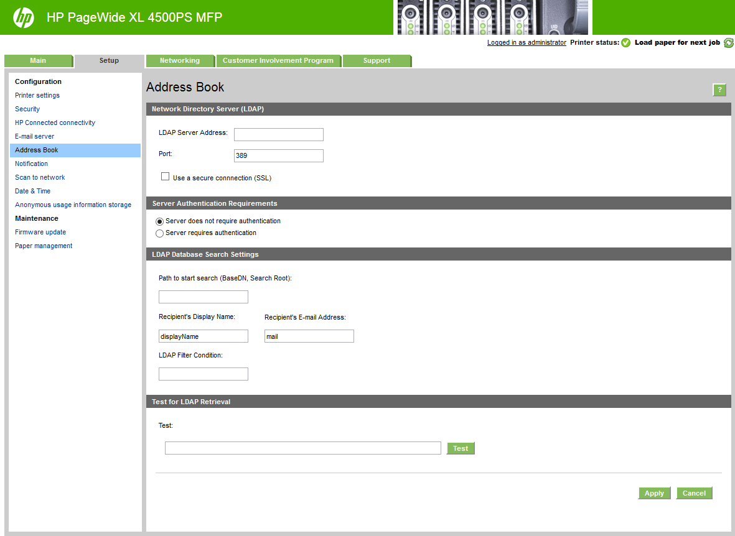Switch to the Main tab
Viewport: 735px width, 536px height.
point(39,60)
